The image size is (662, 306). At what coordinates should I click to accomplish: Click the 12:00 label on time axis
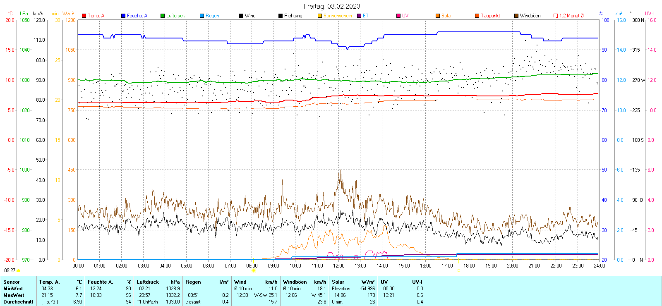click(339, 266)
